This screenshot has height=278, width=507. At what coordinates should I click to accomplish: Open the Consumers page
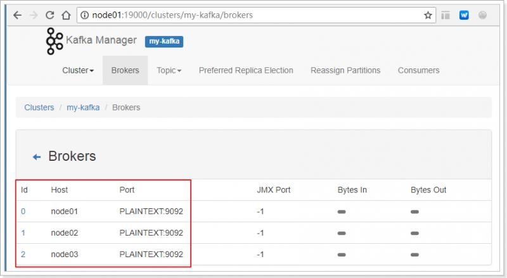coord(418,70)
